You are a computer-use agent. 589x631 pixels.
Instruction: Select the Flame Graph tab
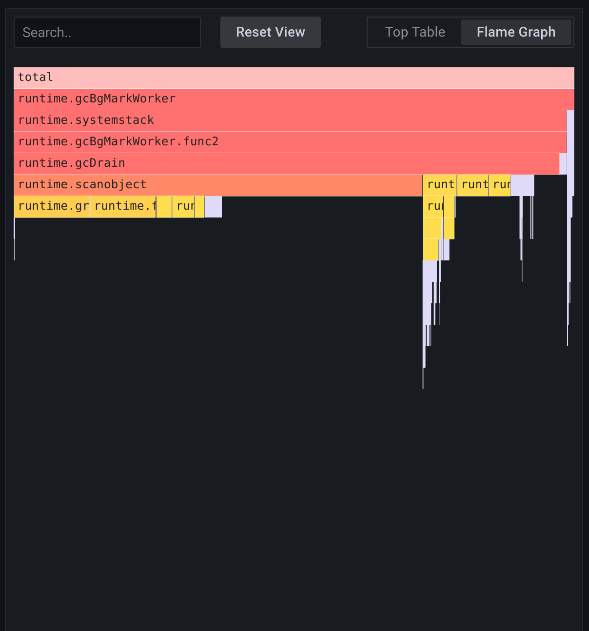[516, 32]
